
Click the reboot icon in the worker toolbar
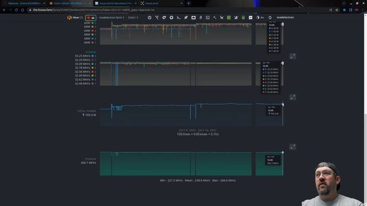pos(164,18)
